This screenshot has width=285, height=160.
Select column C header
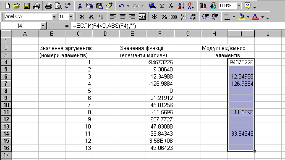78,34
